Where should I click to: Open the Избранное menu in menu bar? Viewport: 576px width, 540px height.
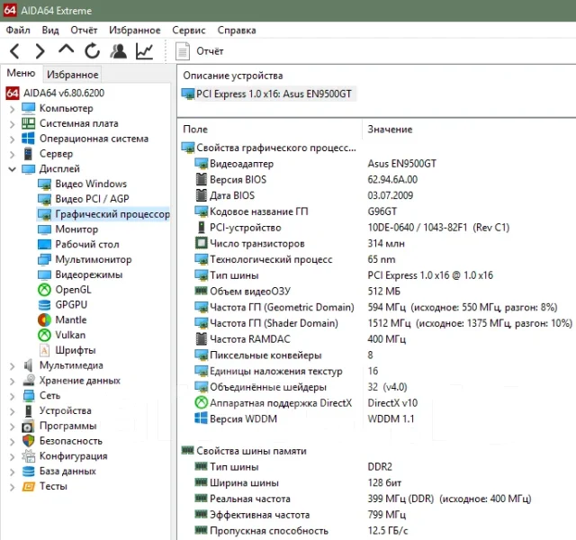coord(135,30)
